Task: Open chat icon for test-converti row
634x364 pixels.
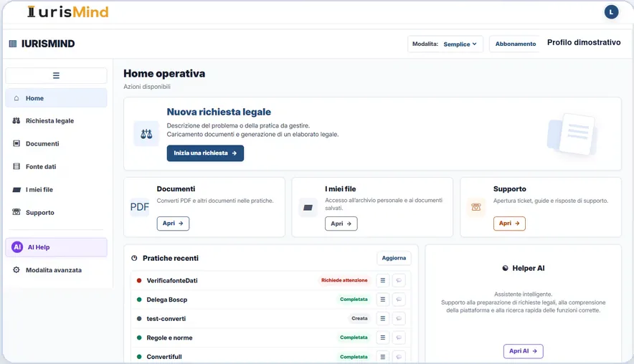Action: tap(399, 318)
